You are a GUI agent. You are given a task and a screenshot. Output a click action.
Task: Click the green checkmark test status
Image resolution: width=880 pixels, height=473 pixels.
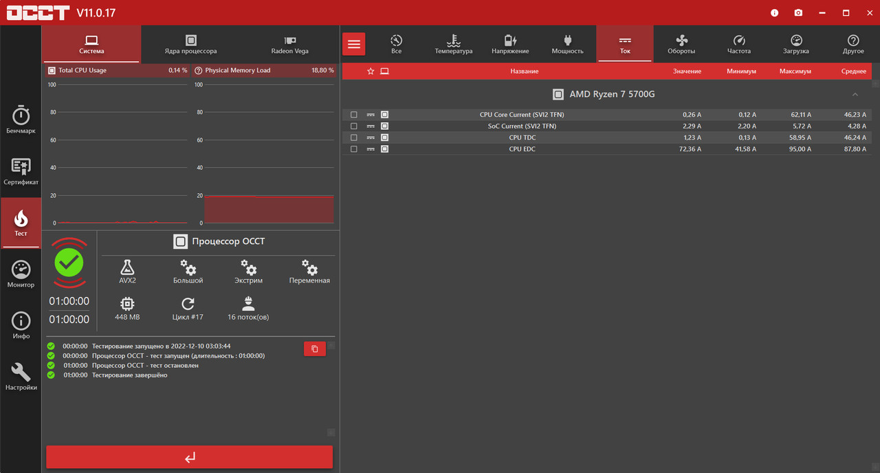pos(69,262)
